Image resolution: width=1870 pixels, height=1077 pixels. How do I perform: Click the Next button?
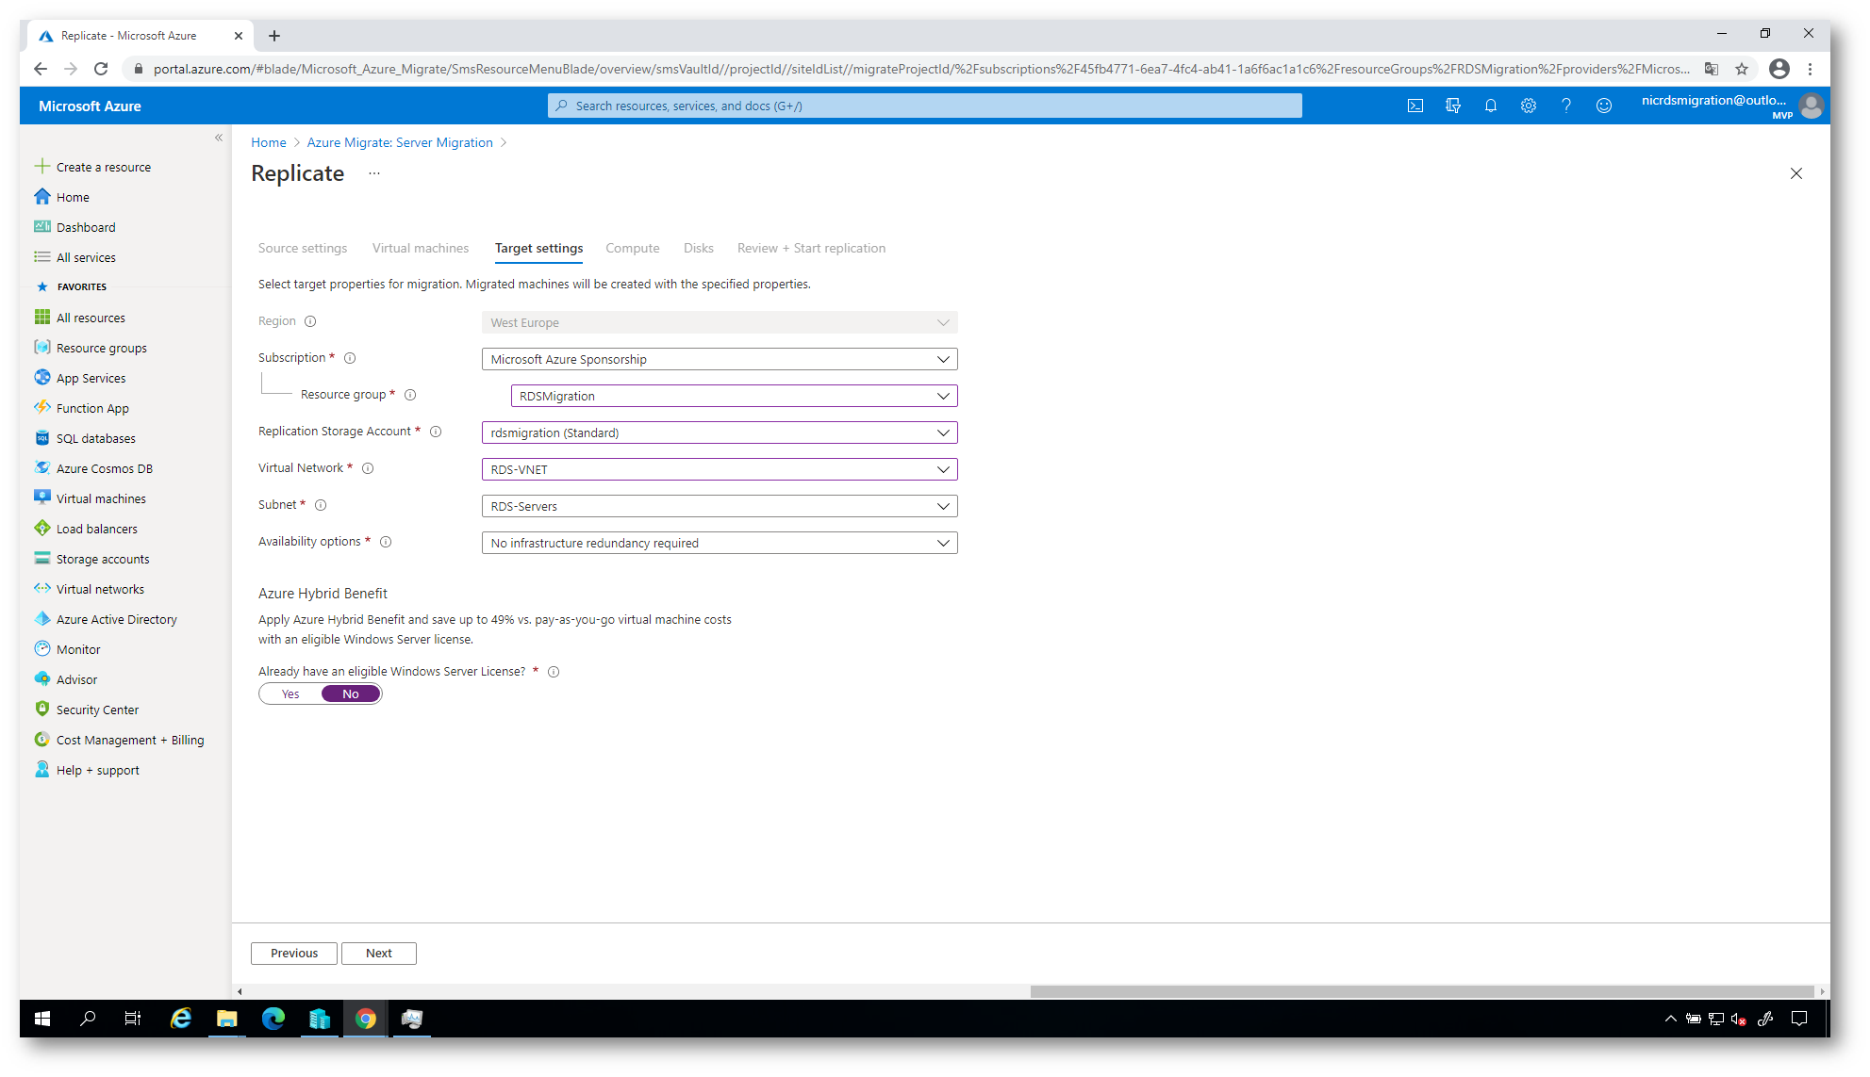[x=379, y=954]
